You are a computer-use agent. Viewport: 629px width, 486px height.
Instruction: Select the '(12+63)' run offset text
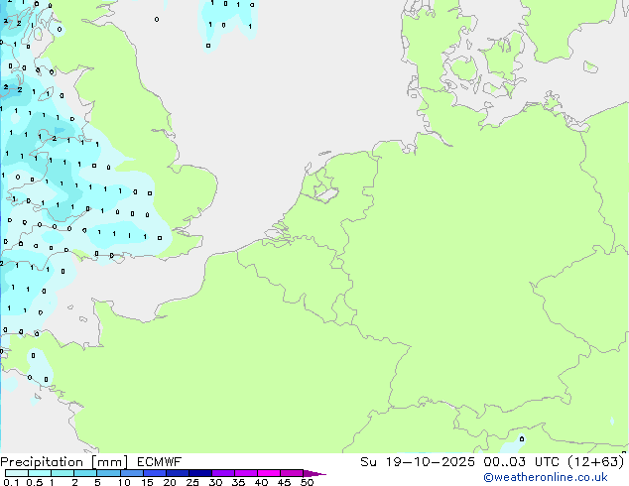pyautogui.click(x=596, y=462)
